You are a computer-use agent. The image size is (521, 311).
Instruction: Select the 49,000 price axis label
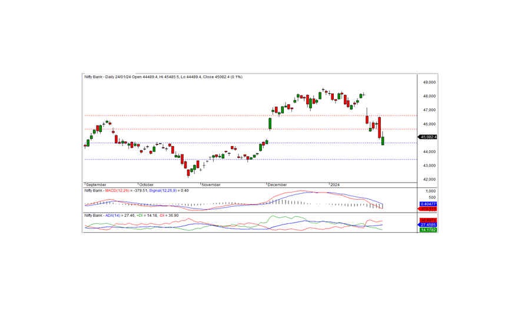click(x=430, y=82)
